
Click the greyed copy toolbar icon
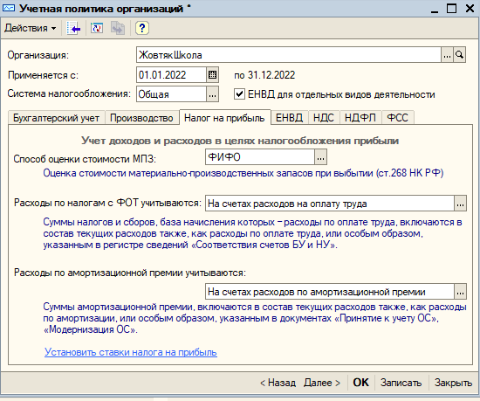click(118, 28)
